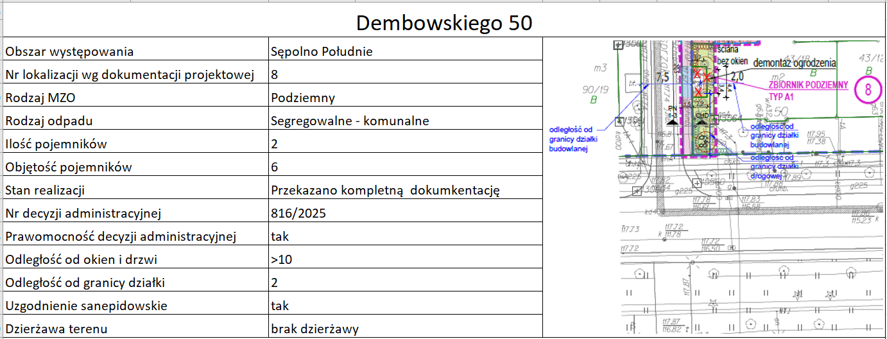Screen dimensions: 887x339
Task: Select the Uzgodnienie sanepidowskie value cell
Action: coord(280,306)
